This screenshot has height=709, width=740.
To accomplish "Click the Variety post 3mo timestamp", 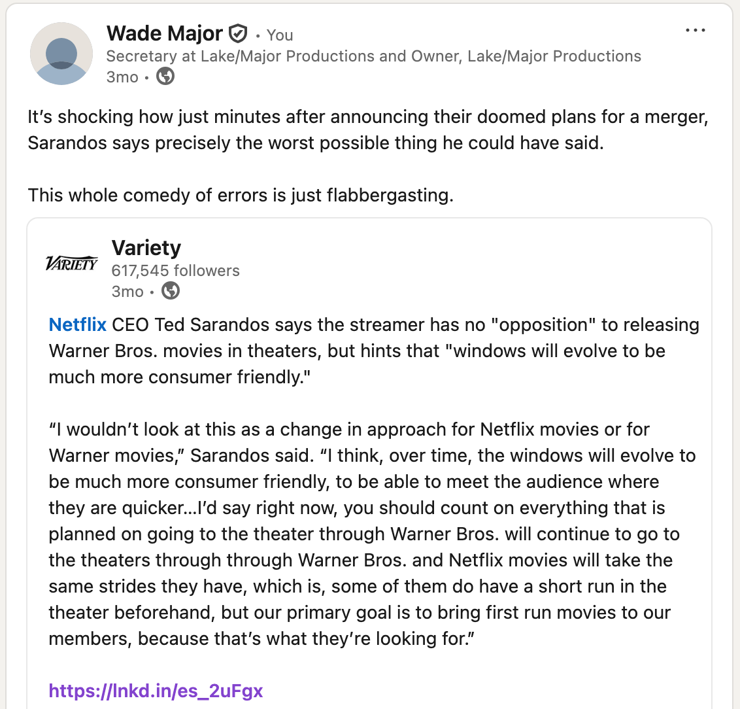I will click(x=127, y=291).
